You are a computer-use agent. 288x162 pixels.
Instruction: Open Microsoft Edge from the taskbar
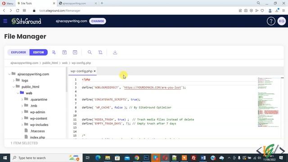tap(98, 158)
